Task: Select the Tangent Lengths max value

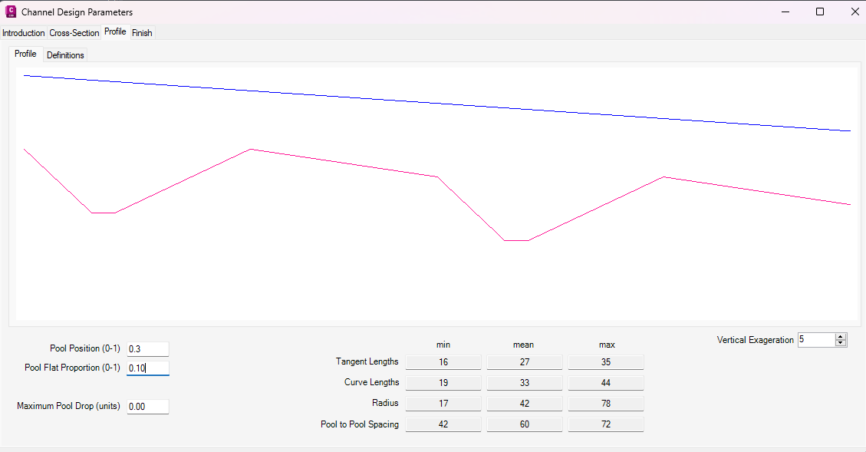Action: pos(606,362)
